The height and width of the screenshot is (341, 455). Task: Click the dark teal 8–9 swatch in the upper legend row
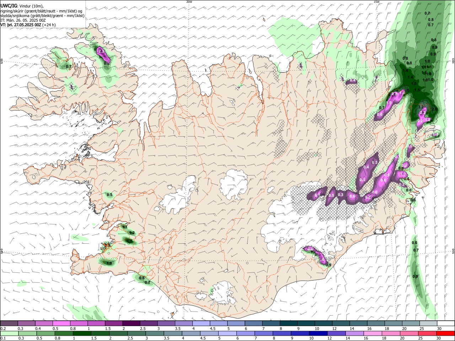point(289,323)
